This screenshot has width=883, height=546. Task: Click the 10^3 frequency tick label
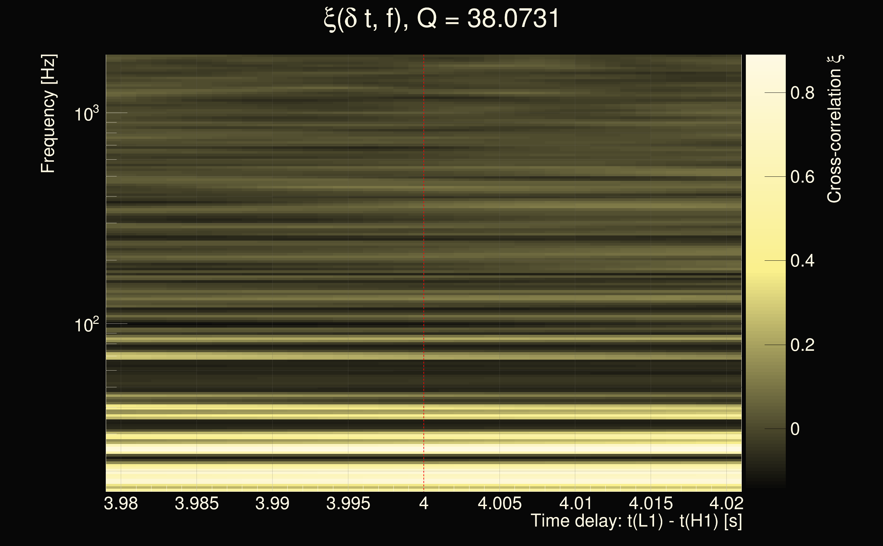(86, 114)
